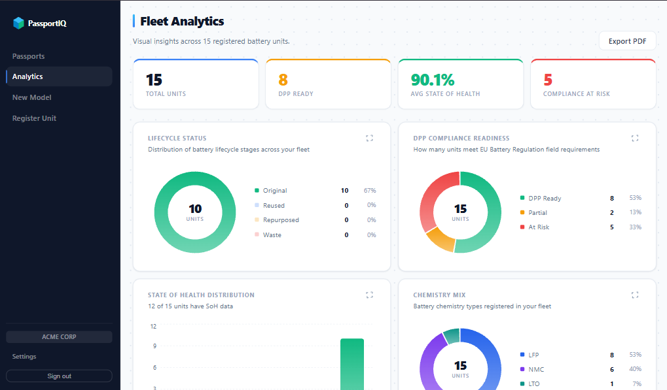This screenshot has height=390, width=667.
Task: Go to New Model page
Action: (x=59, y=97)
